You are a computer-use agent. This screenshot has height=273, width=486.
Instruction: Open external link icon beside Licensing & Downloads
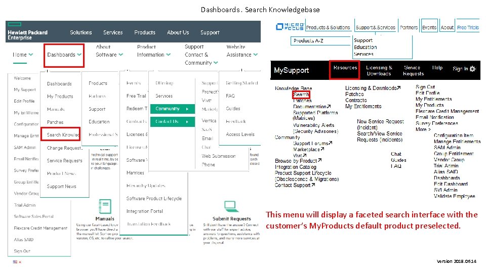pyautogui.click(x=398, y=88)
